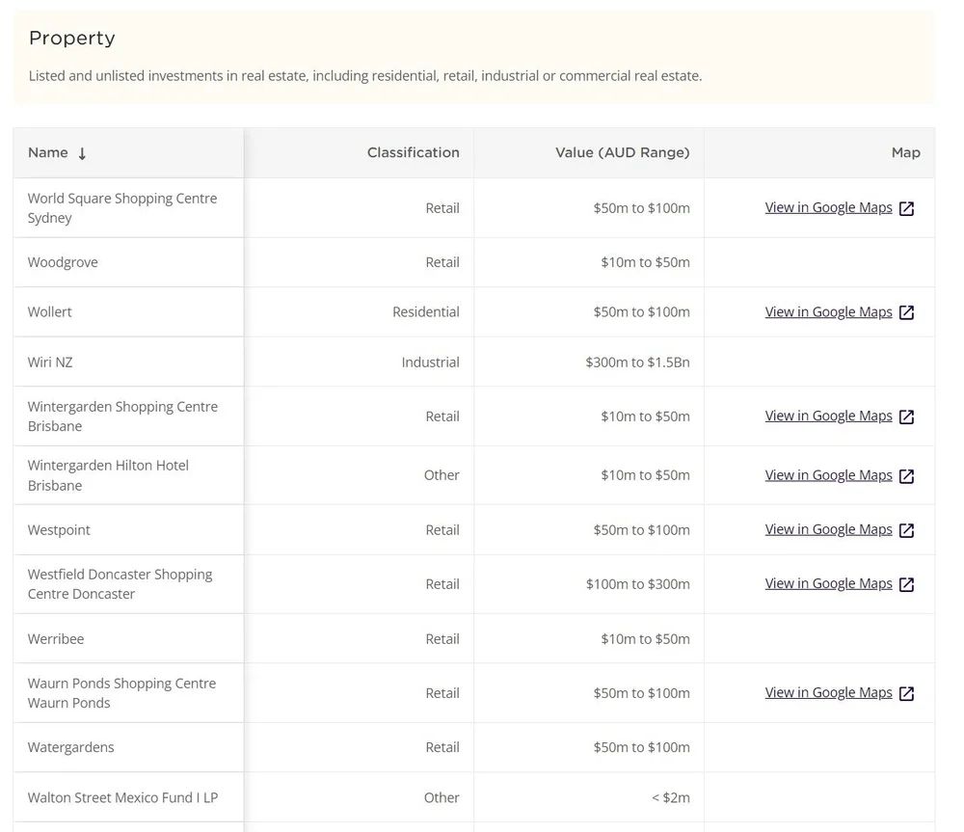Image resolution: width=964 pixels, height=832 pixels.
Task: View World Square Shopping Centre in Google Maps
Action: (828, 208)
